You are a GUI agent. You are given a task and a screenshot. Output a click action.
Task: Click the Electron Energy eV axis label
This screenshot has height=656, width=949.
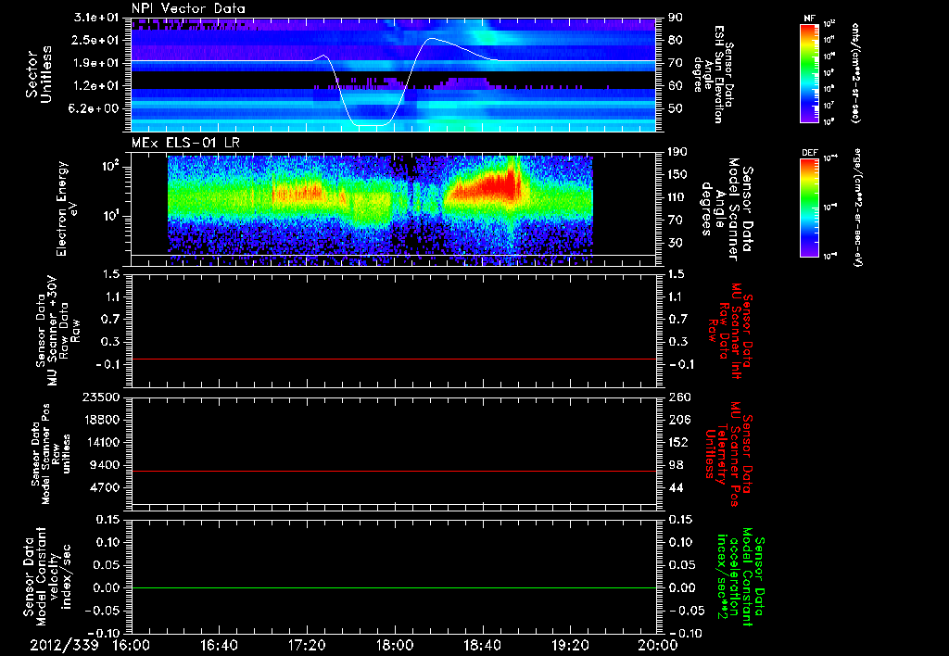[66, 208]
